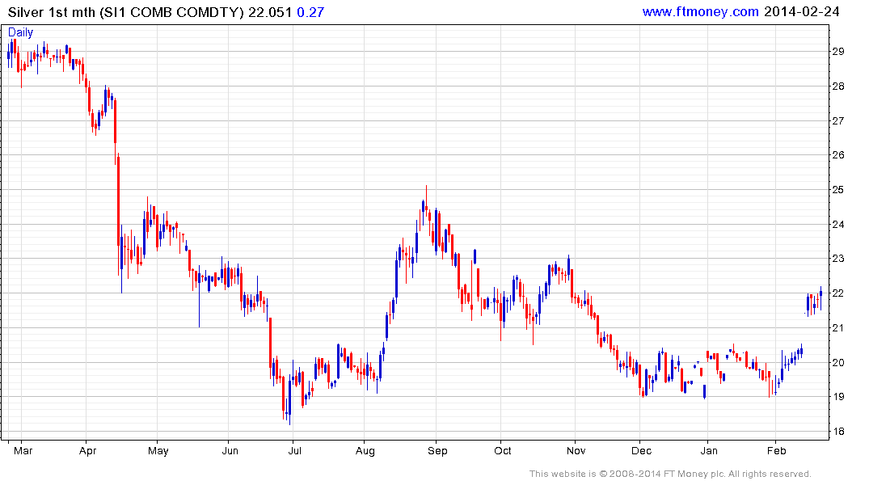Click the 'Aug' x-axis label

pyautogui.click(x=365, y=450)
